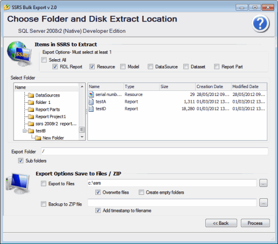Click the 1,311 size value
Image resolution: width=278 pixels, height=244 pixels.
pyautogui.click(x=189, y=102)
